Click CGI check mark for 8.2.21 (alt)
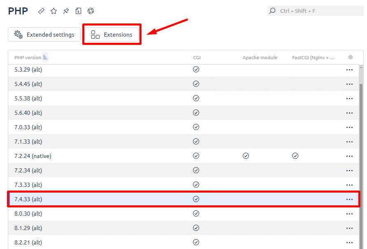The height and width of the screenshot is (249, 367). [196, 242]
